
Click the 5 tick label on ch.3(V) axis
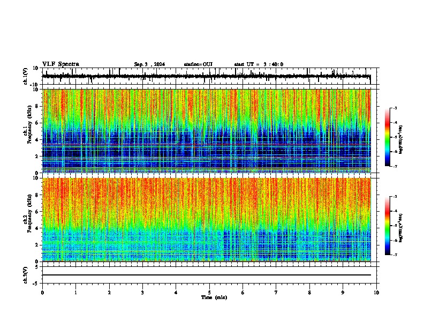coord(37,267)
